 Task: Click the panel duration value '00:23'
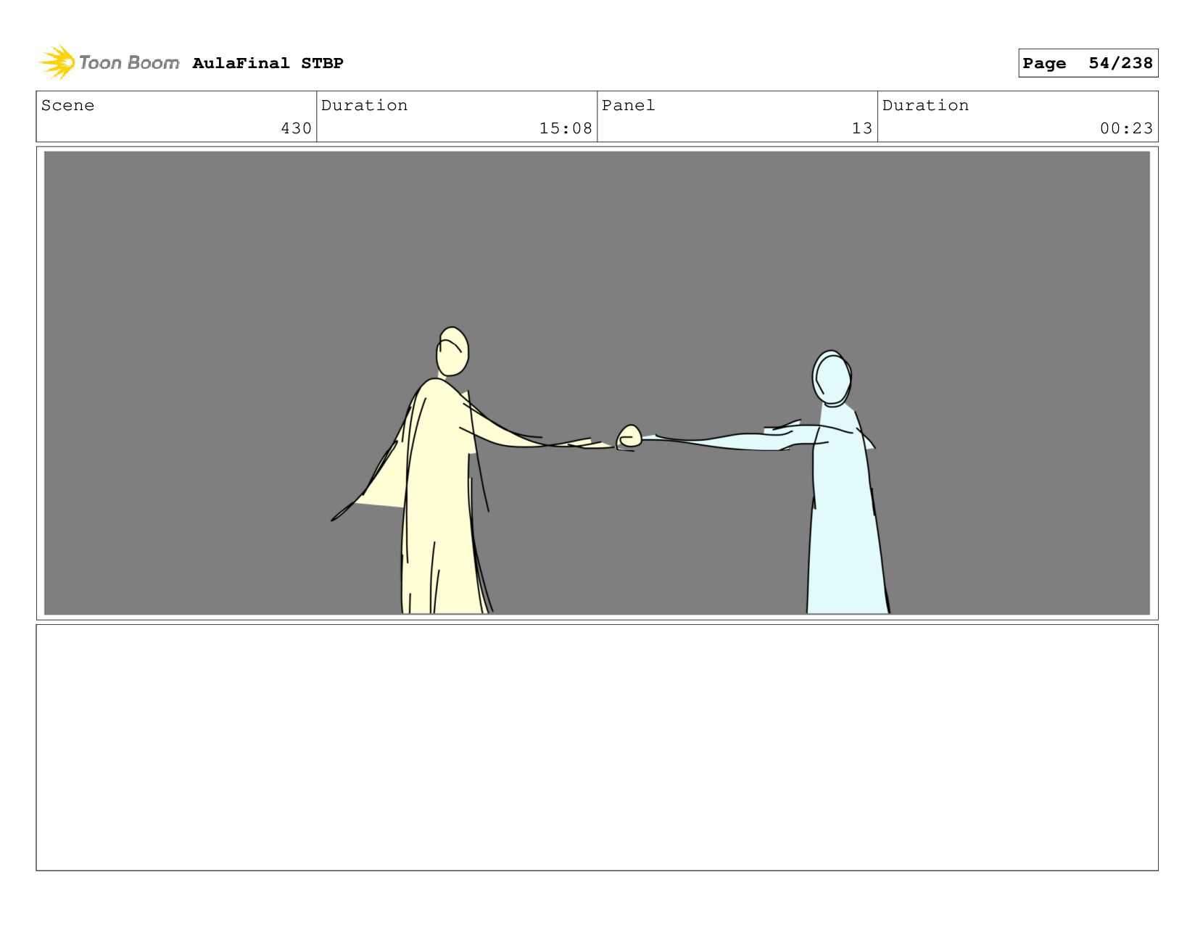(1126, 128)
